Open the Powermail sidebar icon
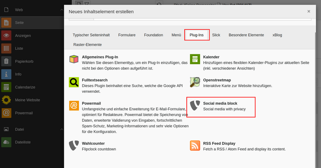 tap(6, 113)
